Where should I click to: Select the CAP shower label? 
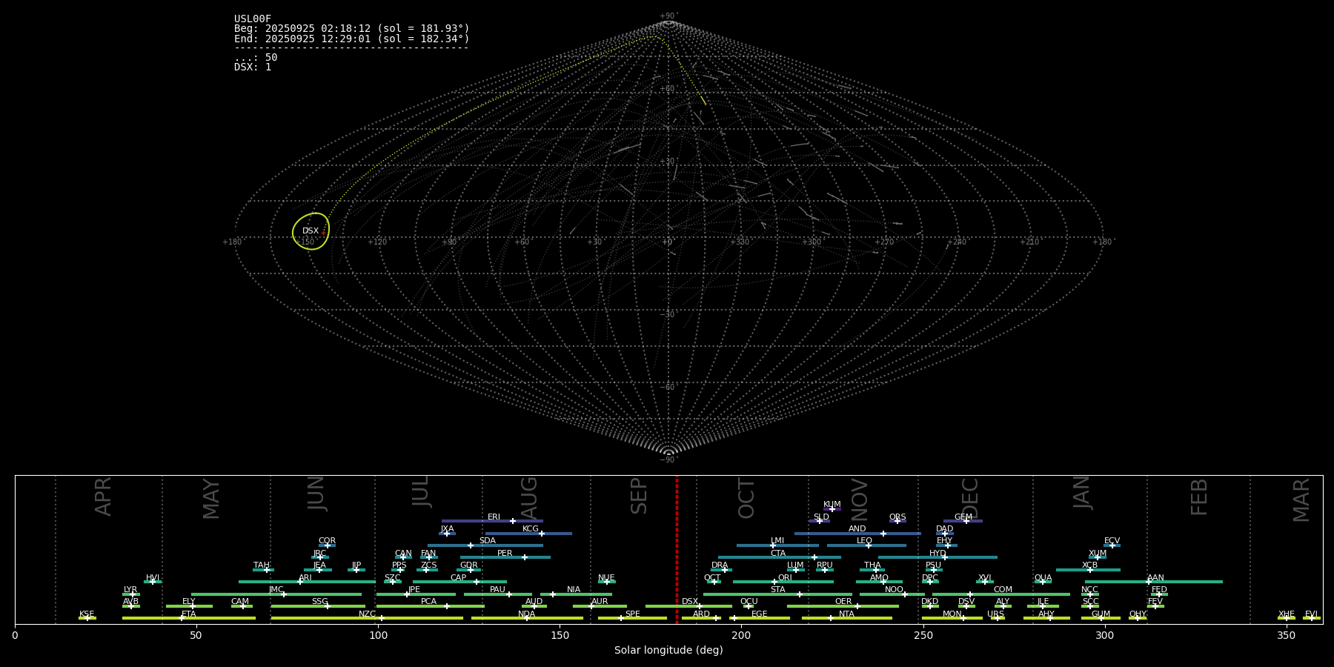point(459,578)
